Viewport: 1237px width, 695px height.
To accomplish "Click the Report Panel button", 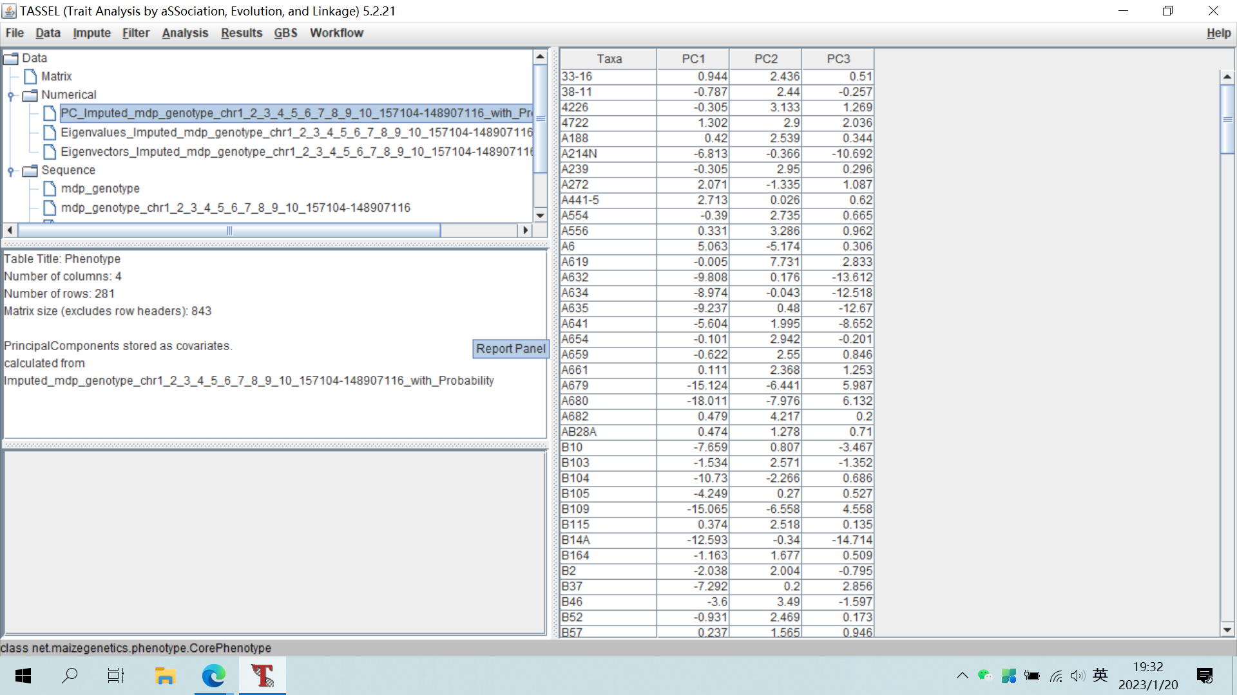I will (x=510, y=349).
